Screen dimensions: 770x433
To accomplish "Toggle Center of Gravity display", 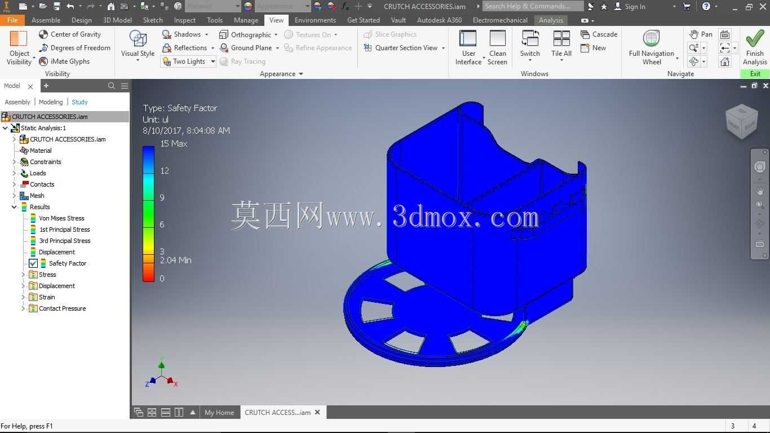I will tap(70, 34).
